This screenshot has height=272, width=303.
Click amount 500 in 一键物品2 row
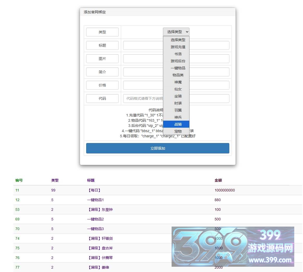coord(218,219)
